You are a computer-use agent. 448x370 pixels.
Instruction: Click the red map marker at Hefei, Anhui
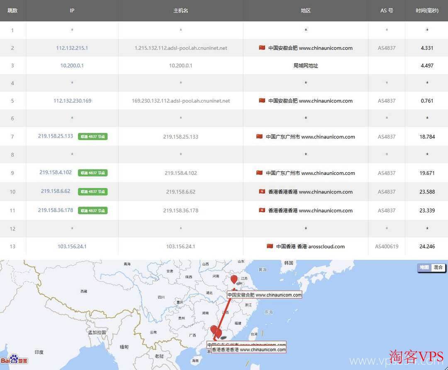pyautogui.click(x=234, y=279)
